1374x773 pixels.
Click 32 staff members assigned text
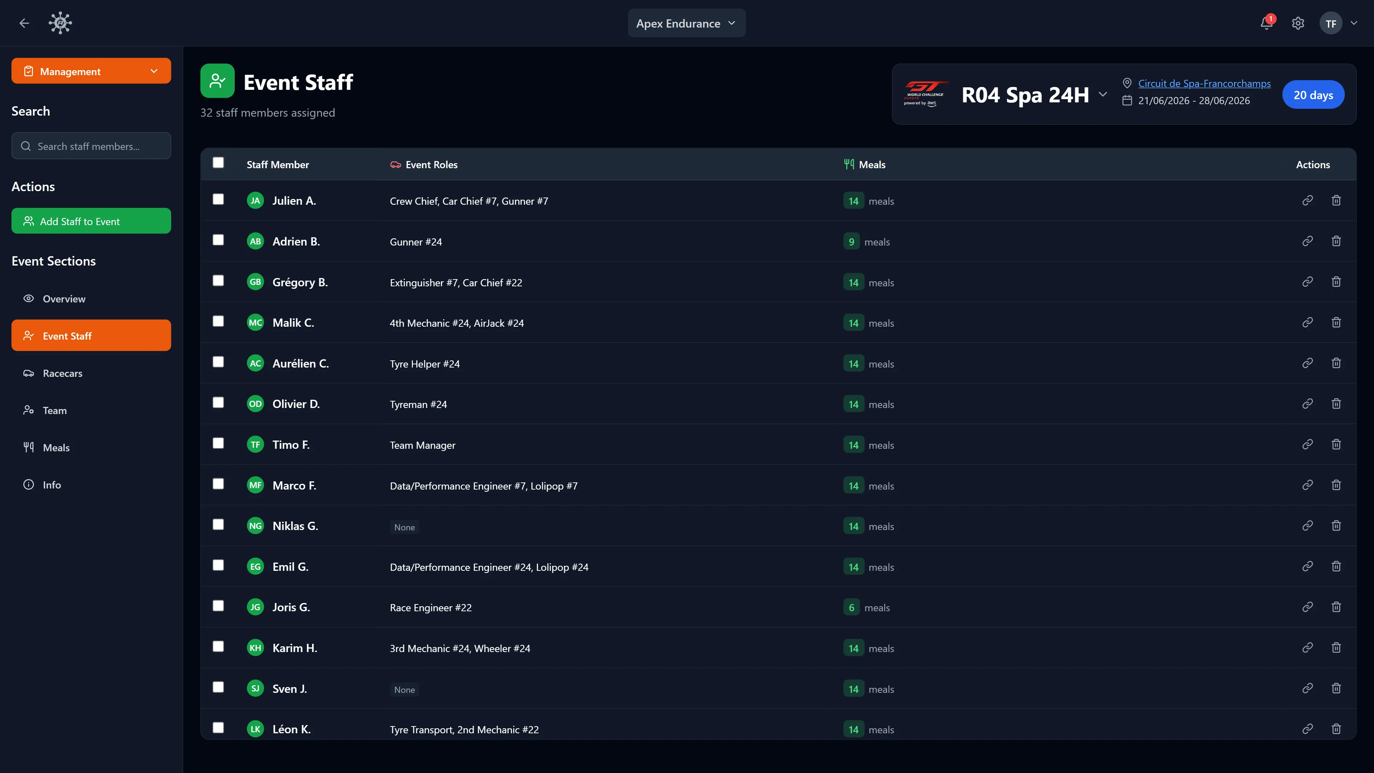[x=268, y=113]
